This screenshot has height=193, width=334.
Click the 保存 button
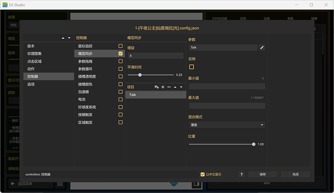[x=263, y=175]
